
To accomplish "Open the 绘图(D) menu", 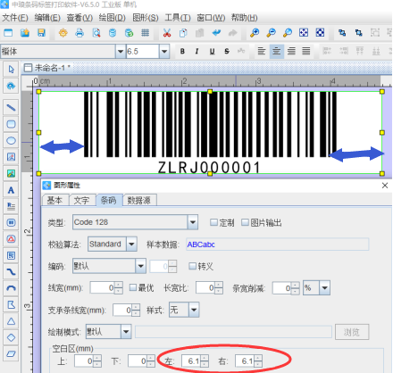I will point(113,18).
